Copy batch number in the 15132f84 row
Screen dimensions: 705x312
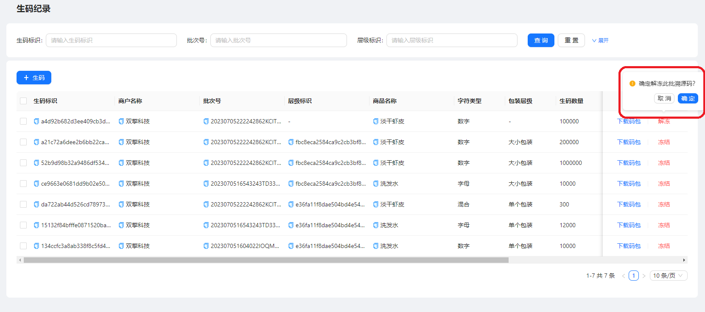[x=206, y=225]
